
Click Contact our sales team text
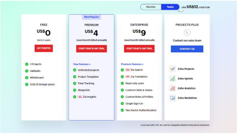pos(187,40)
